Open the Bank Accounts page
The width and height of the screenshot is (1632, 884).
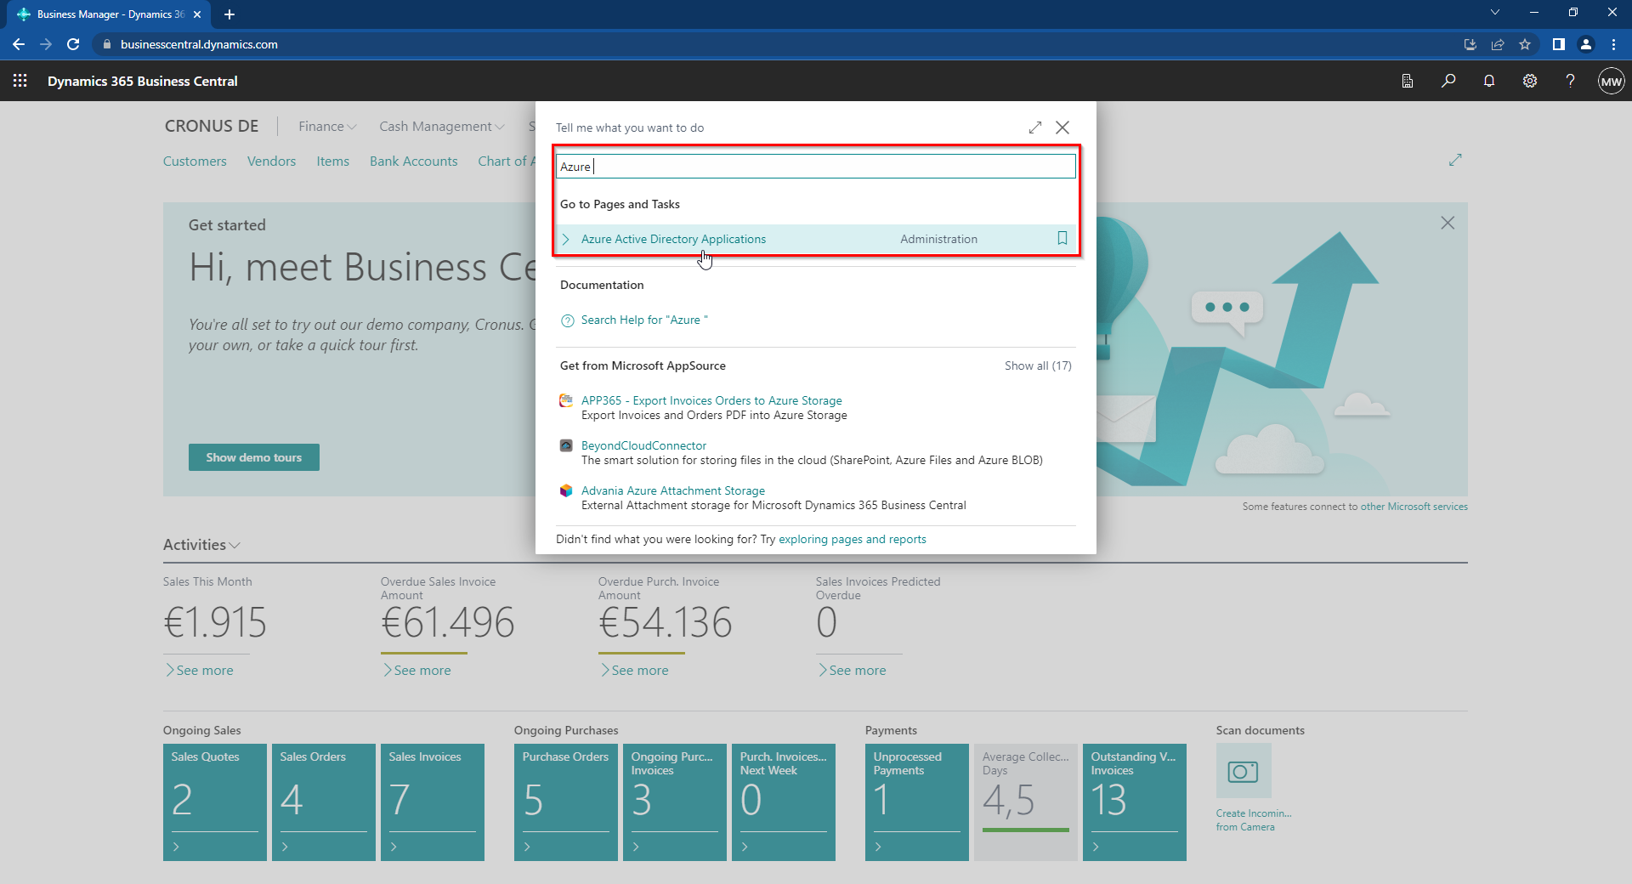(413, 161)
